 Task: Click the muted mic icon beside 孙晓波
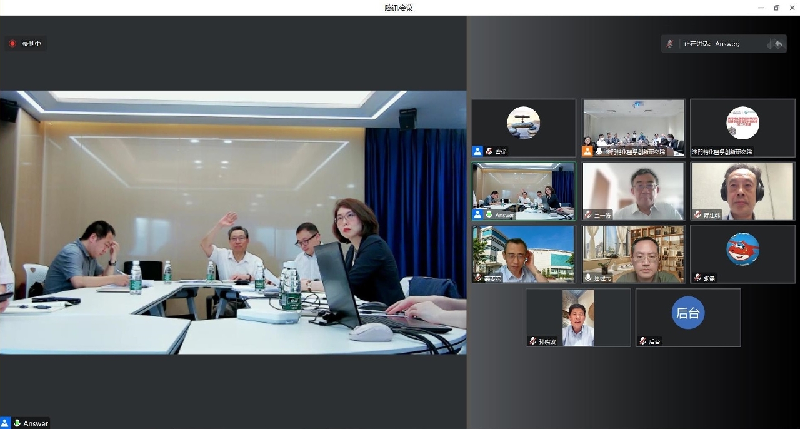click(x=533, y=341)
